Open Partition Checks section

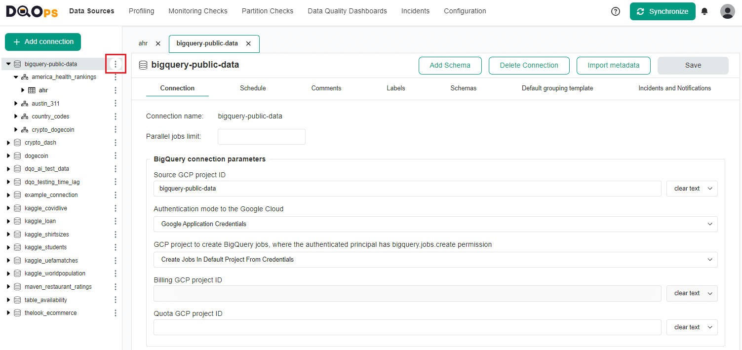(x=268, y=11)
